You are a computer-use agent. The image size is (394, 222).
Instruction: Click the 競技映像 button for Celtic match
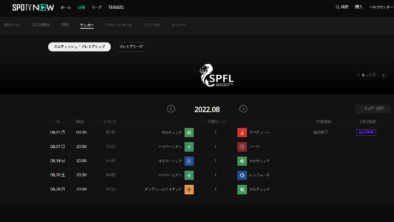pos(366,133)
